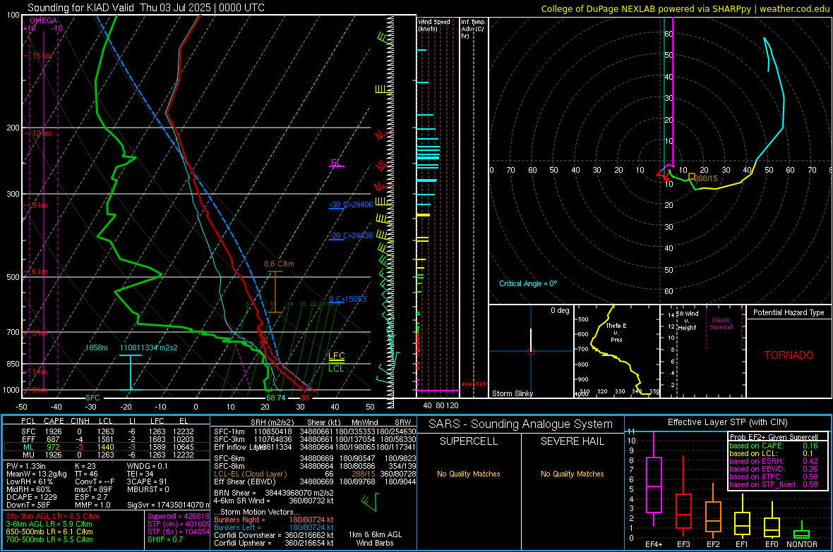Click the 'Inf. Temp. Adv.' panel header
Image resolution: width=833 pixels, height=552 pixels.
[x=473, y=29]
